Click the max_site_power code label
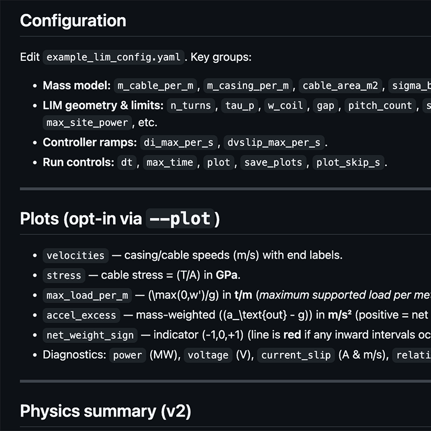The width and height of the screenshot is (431, 431). [x=87, y=123]
